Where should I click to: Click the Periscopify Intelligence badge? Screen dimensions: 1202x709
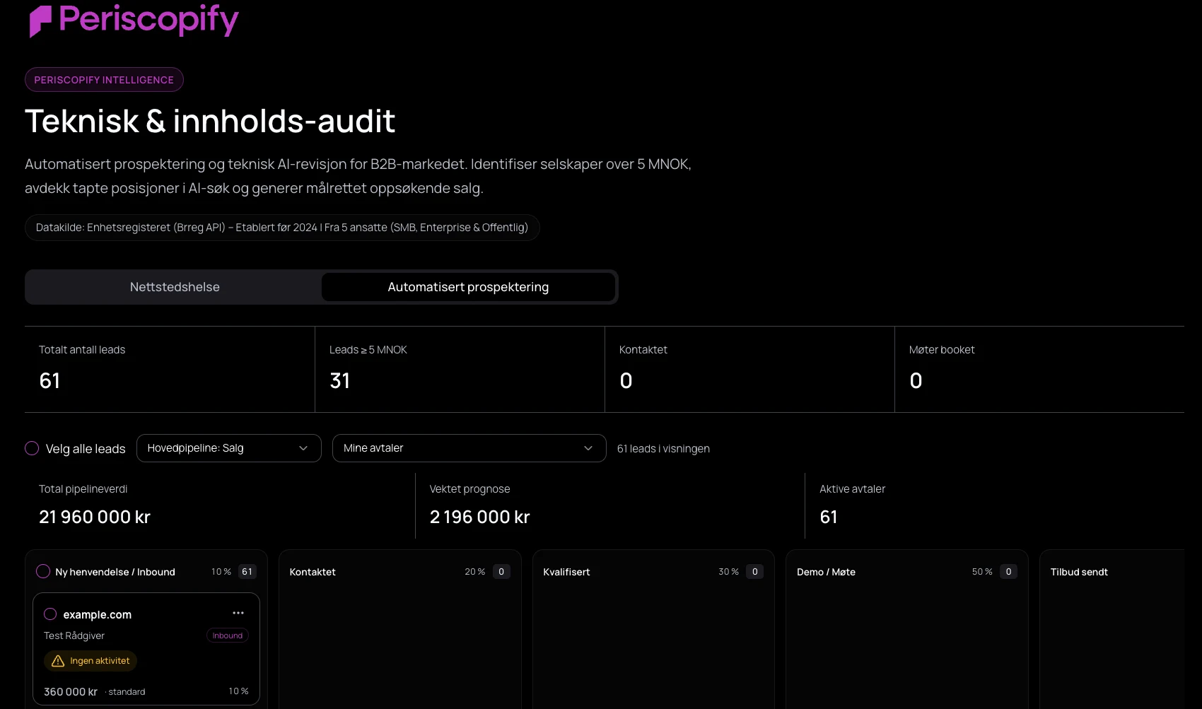point(104,80)
